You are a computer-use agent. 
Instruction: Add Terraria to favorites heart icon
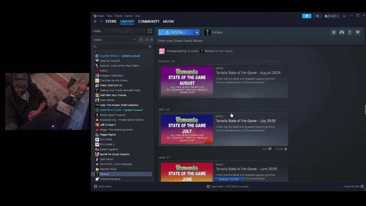tap(357, 32)
